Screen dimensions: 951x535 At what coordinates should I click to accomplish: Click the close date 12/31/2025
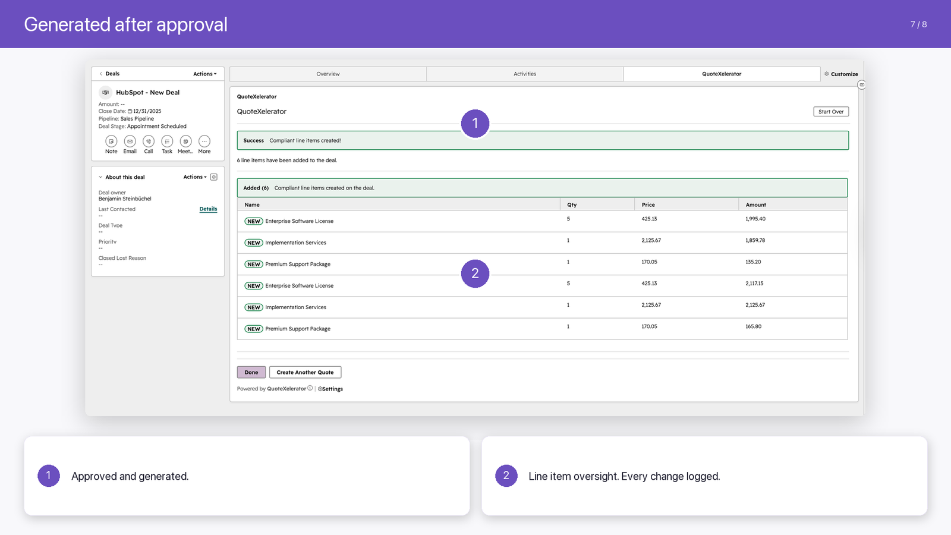(147, 111)
